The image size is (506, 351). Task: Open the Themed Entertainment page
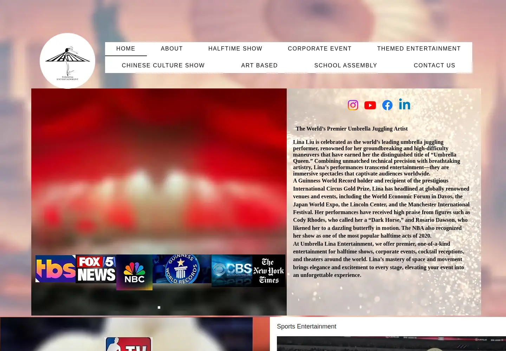pyautogui.click(x=419, y=49)
